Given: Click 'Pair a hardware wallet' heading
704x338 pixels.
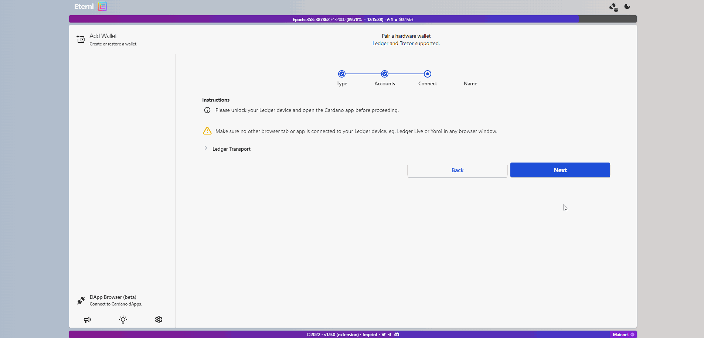Looking at the screenshot, I should coord(406,36).
